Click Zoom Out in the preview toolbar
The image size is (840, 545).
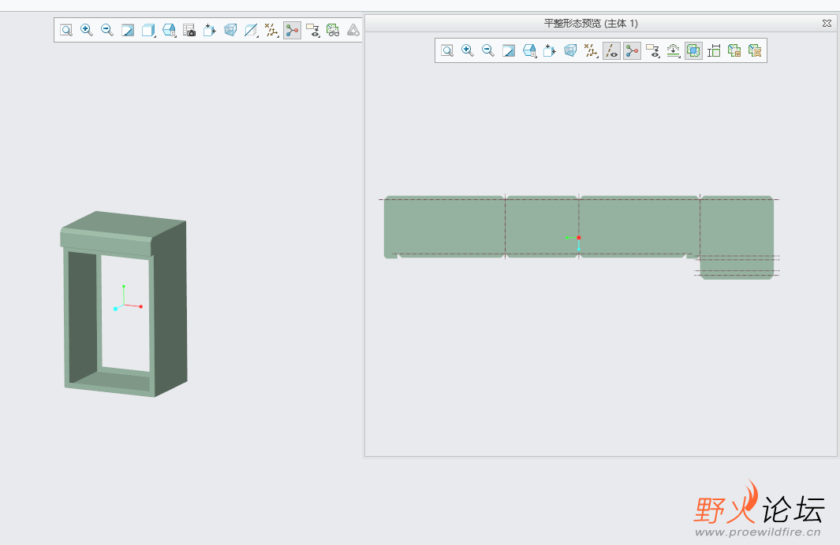click(488, 50)
